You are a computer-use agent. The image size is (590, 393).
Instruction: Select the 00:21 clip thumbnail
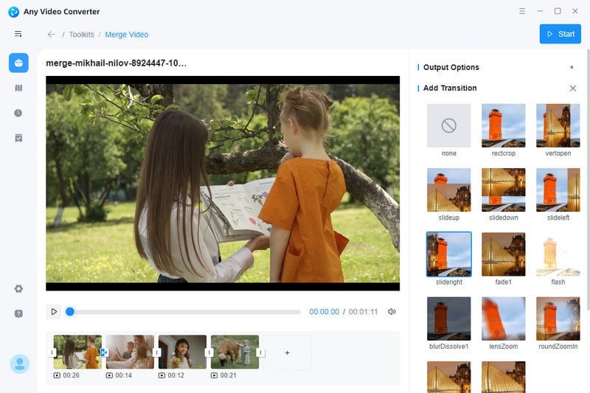(235, 352)
